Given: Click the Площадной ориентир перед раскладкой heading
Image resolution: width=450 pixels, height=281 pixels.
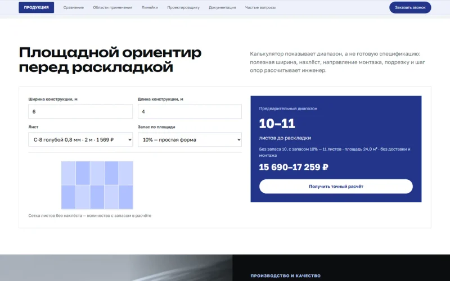Looking at the screenshot, I should (x=110, y=60).
